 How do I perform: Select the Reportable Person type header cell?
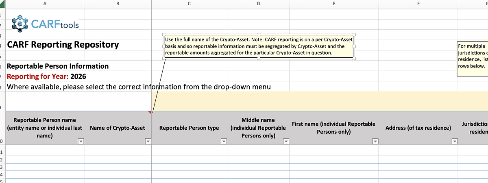pyautogui.click(x=189, y=128)
